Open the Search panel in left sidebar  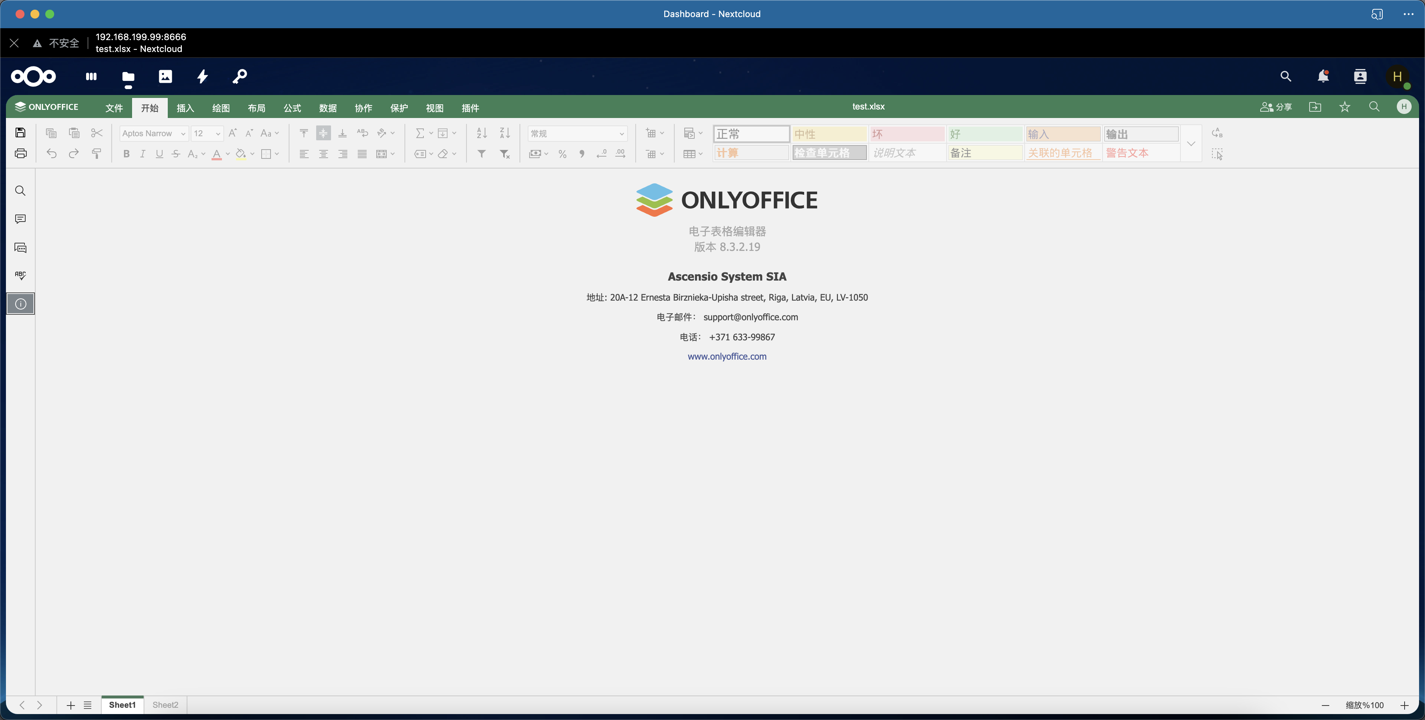pyautogui.click(x=20, y=191)
